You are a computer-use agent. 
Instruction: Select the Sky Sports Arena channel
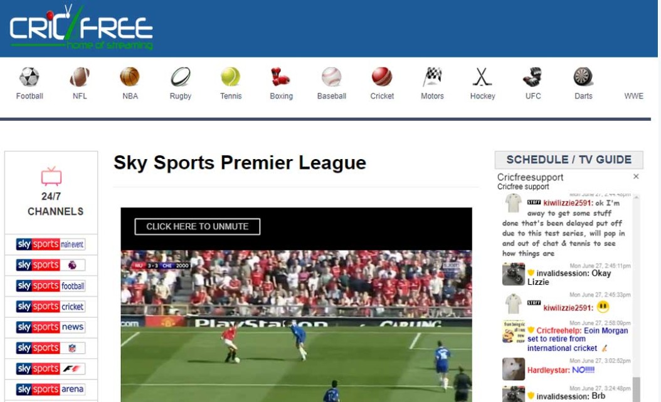pos(51,389)
